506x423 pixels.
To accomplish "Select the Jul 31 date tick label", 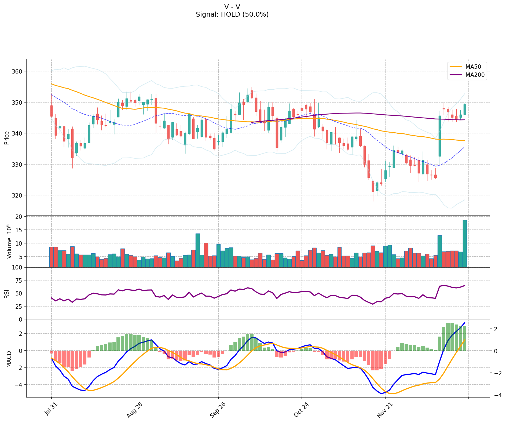I will coord(51,409).
